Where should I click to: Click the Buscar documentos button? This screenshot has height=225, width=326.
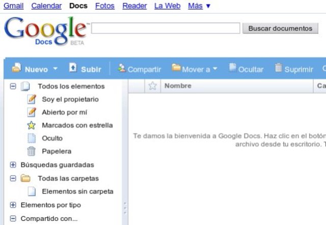(280, 29)
